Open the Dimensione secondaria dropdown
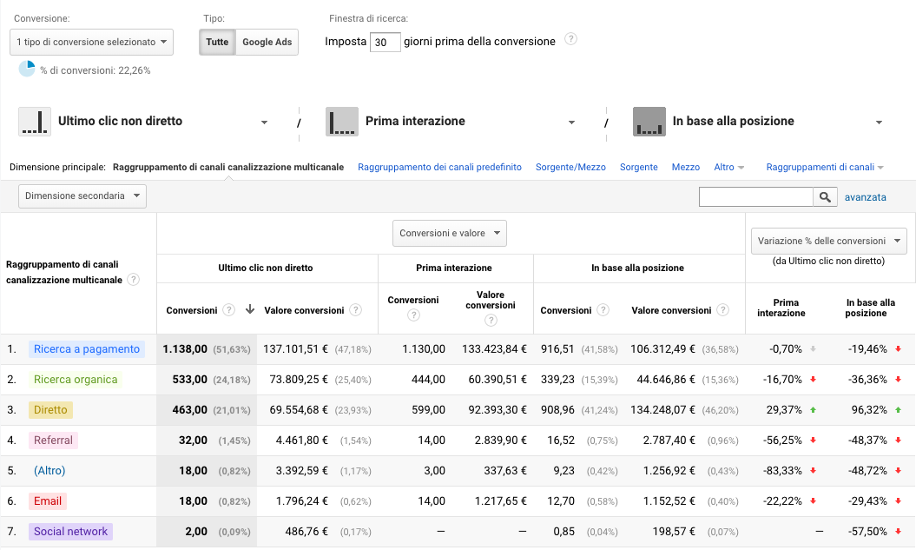 pos(82,195)
